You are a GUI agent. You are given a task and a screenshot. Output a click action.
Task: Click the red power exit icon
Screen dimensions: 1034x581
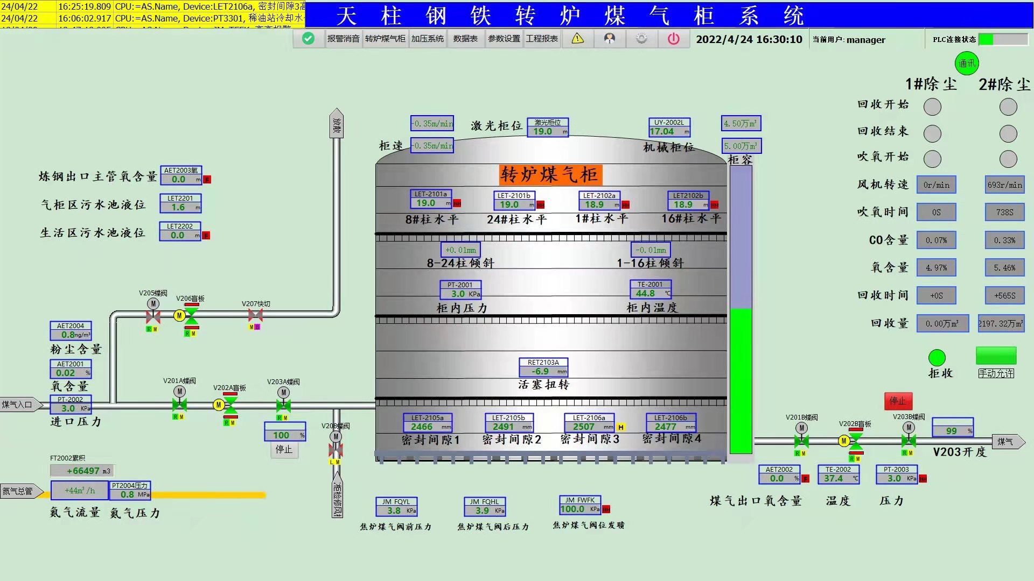673,39
